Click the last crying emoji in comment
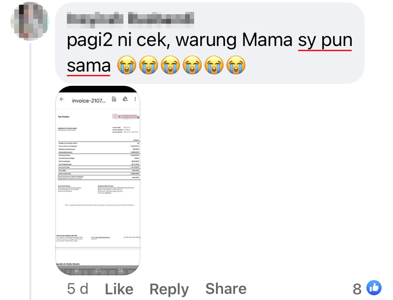 point(236,65)
